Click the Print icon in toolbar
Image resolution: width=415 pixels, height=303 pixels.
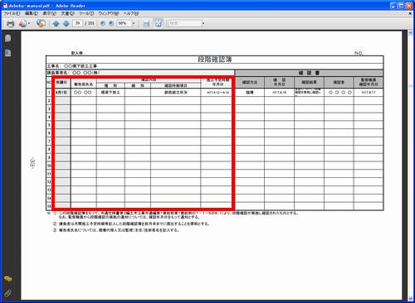[x=11, y=23]
